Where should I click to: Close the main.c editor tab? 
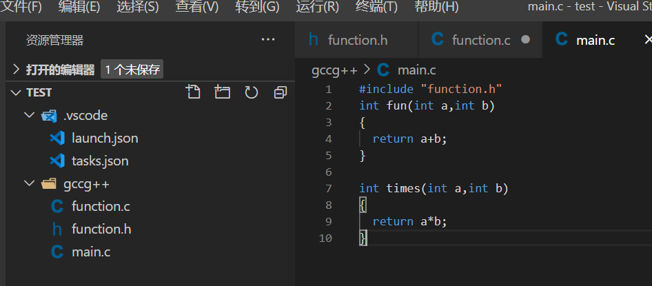(648, 39)
